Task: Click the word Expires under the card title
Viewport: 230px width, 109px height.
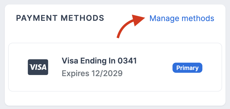Action: (x=75, y=74)
